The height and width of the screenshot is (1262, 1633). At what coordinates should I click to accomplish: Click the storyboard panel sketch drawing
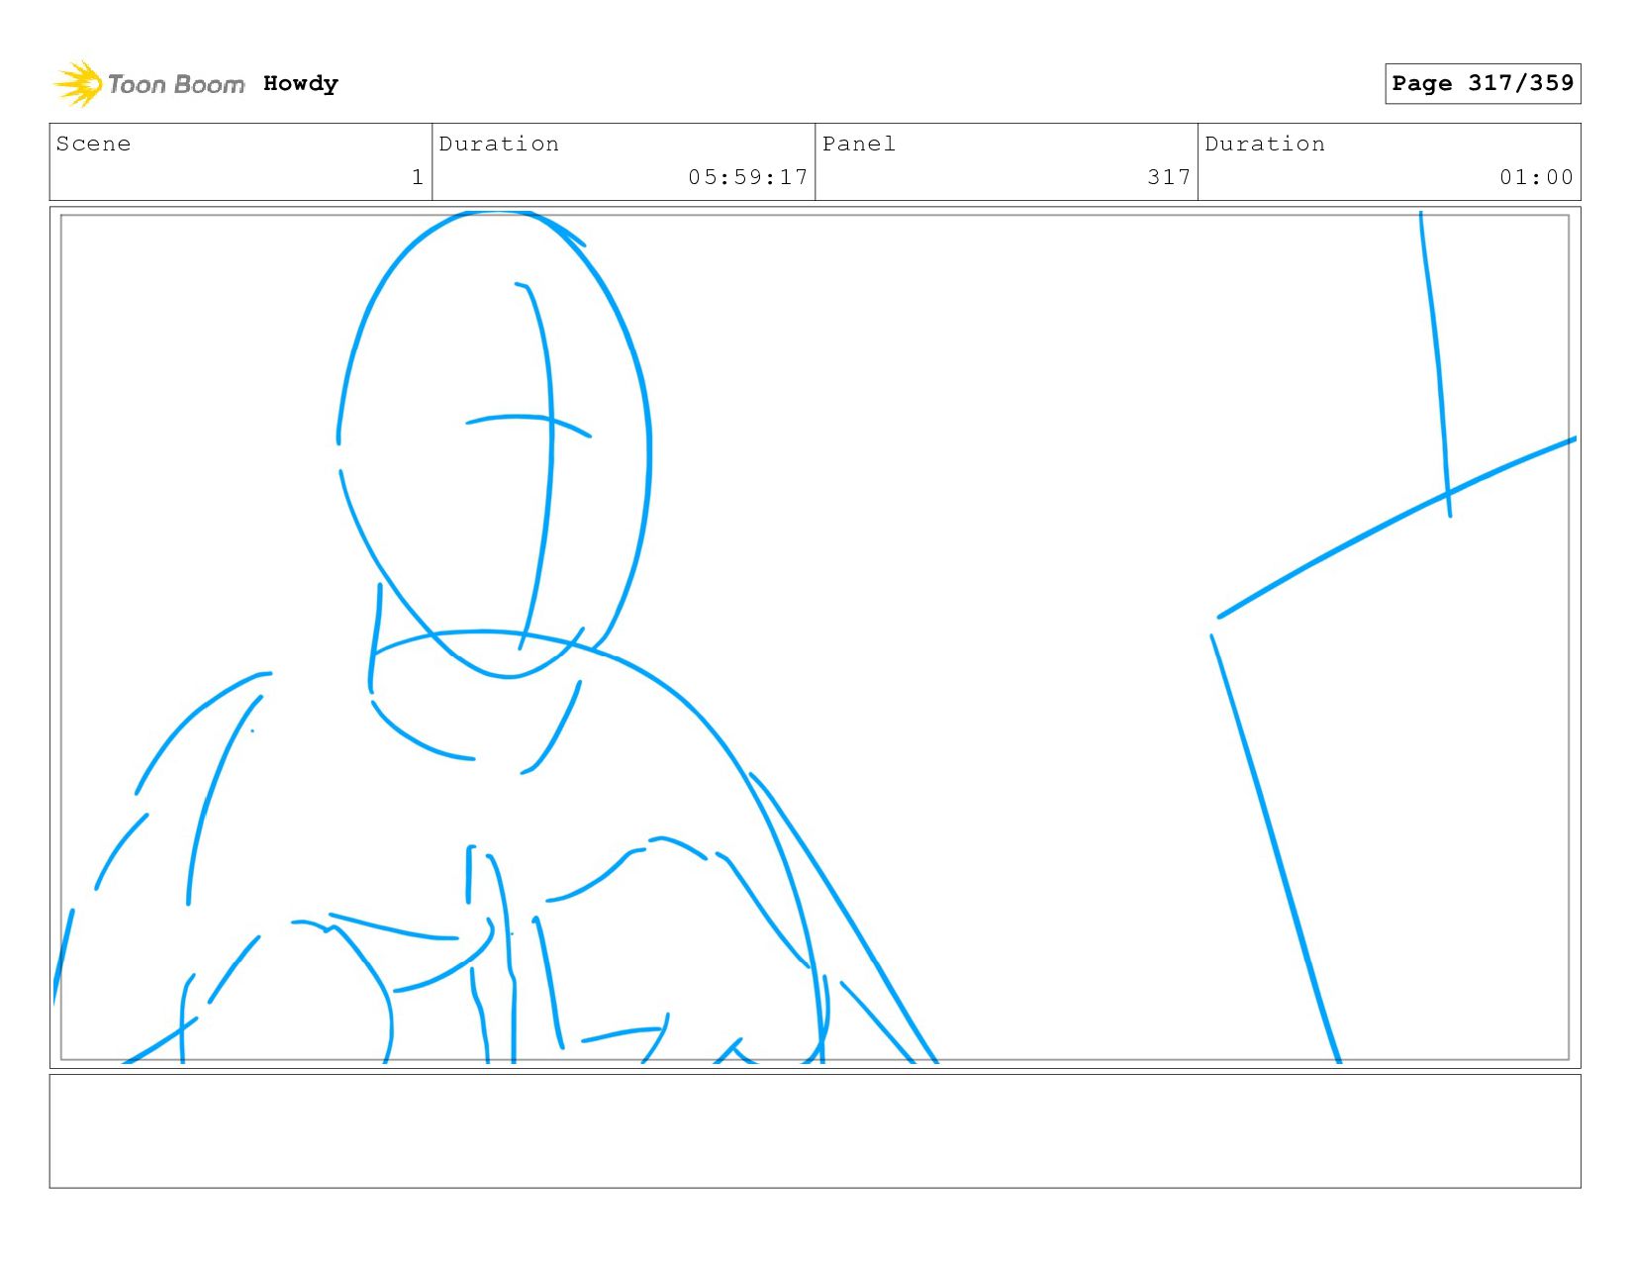815,637
